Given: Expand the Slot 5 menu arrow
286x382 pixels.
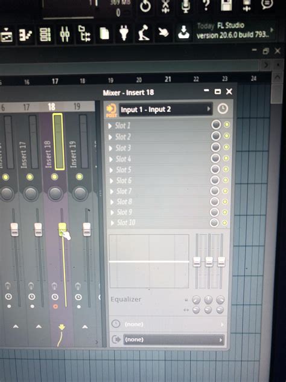Looking at the screenshot, I should pos(112,170).
